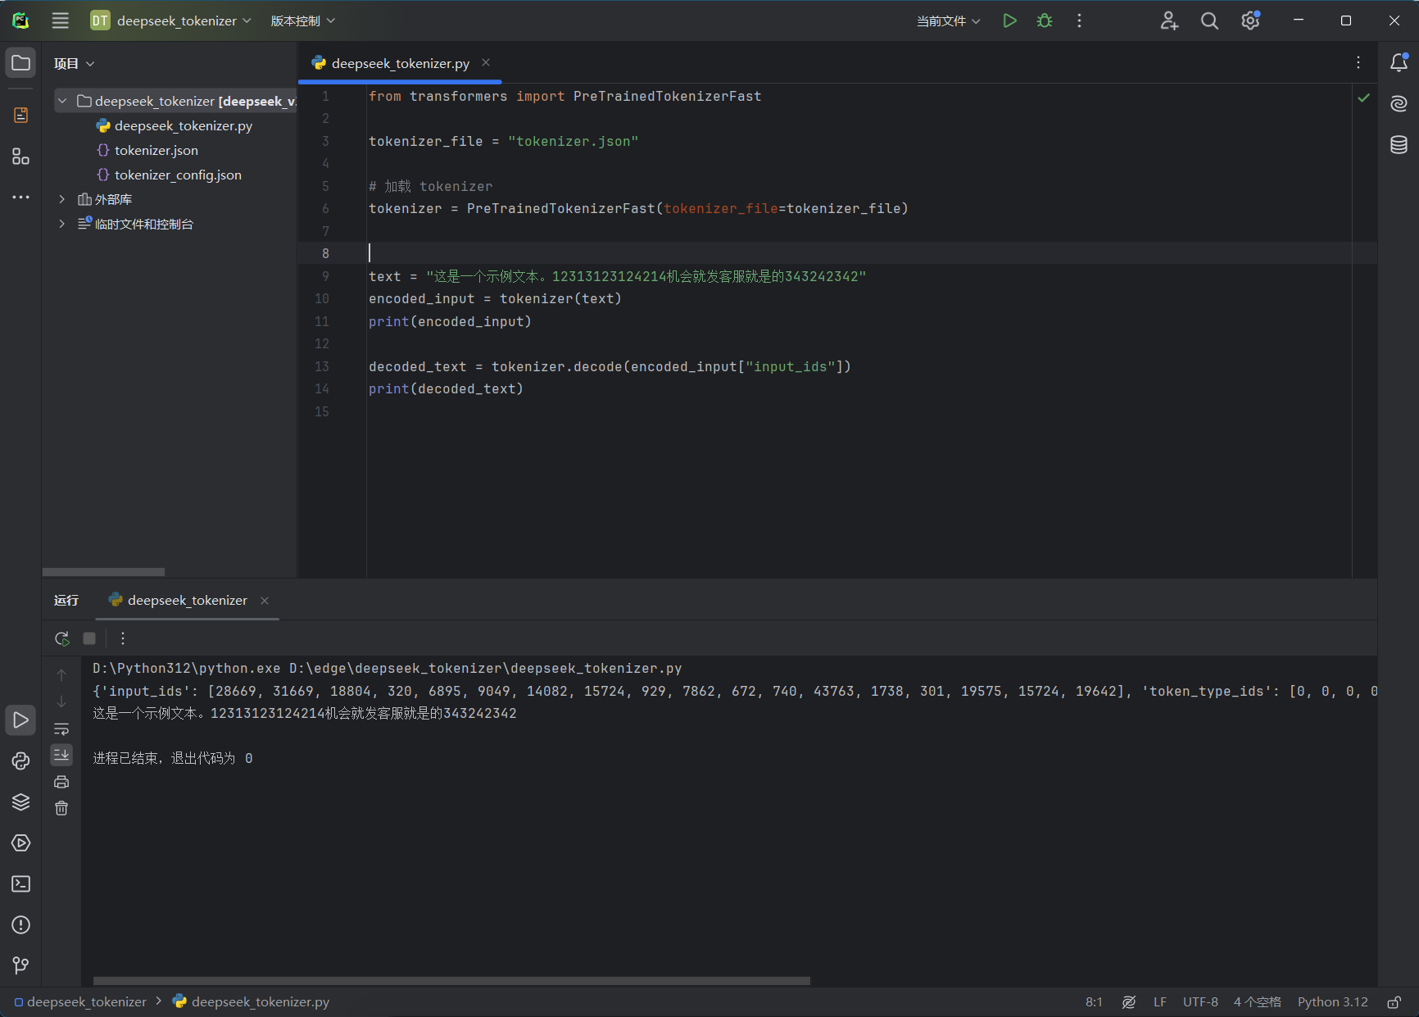Print the console output

[x=61, y=782]
